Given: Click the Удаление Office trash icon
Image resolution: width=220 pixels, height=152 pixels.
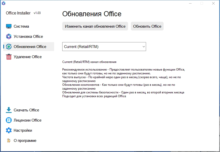Looking at the screenshot, I should 9,57.
